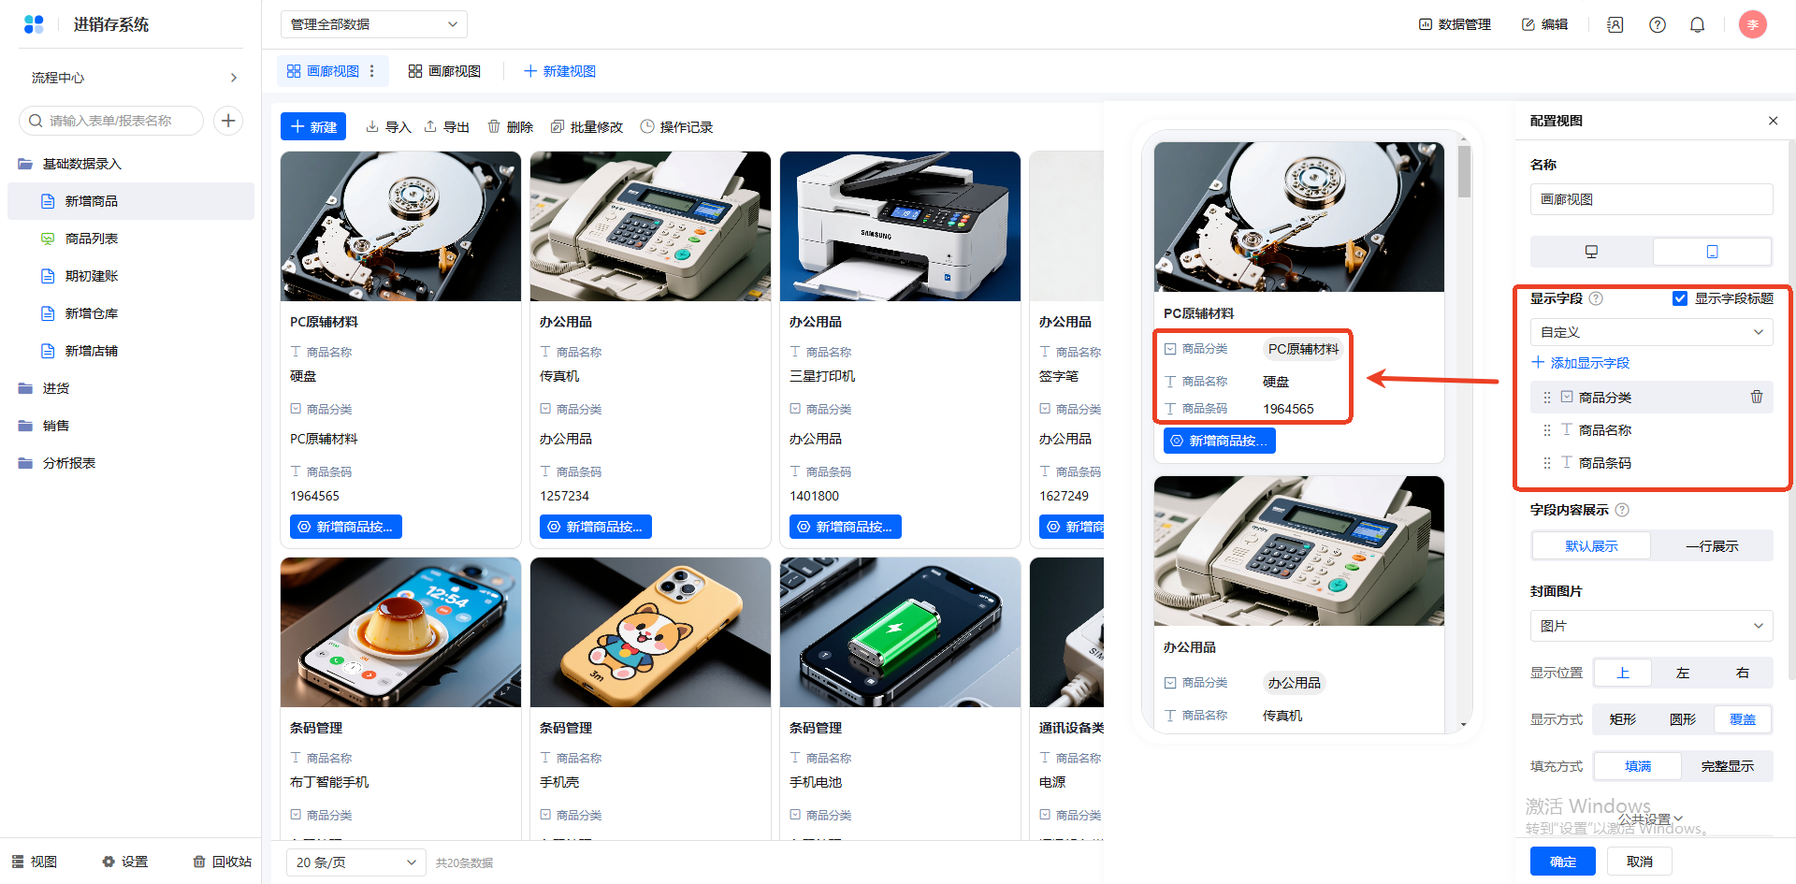Click the notification bell icon

[1697, 25]
